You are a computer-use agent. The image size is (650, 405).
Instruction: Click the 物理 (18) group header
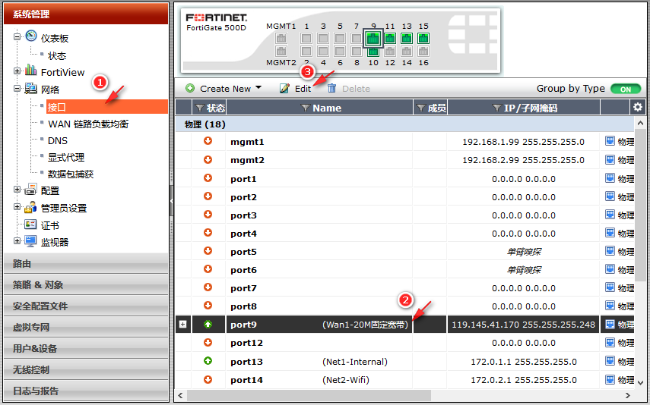[x=404, y=124]
